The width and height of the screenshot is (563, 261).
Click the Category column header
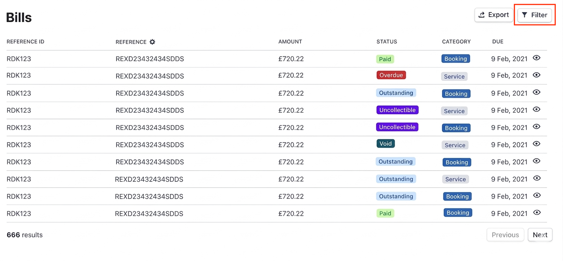456,42
